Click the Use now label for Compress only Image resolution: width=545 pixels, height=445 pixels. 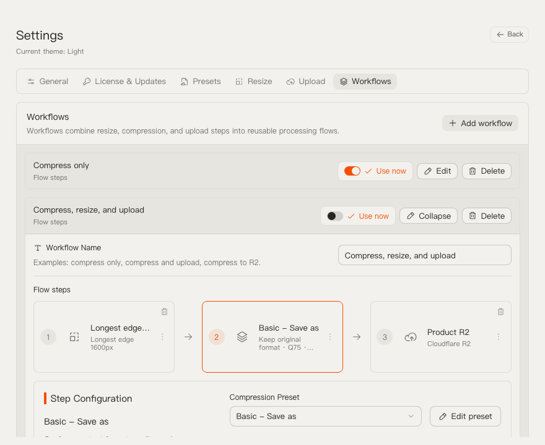(391, 171)
